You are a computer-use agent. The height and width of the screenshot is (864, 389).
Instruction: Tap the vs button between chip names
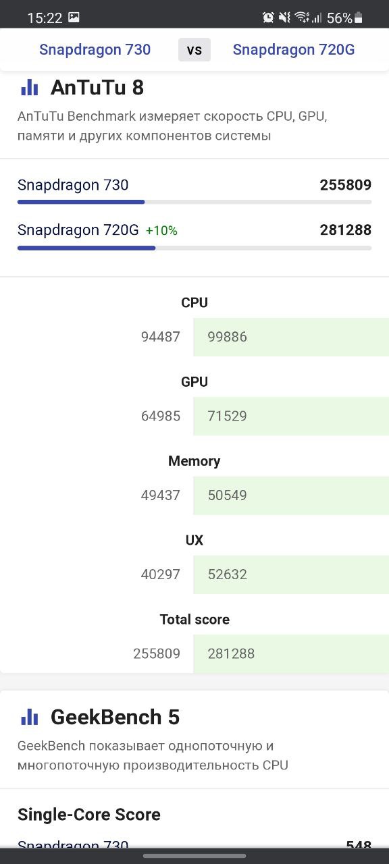[x=194, y=50]
